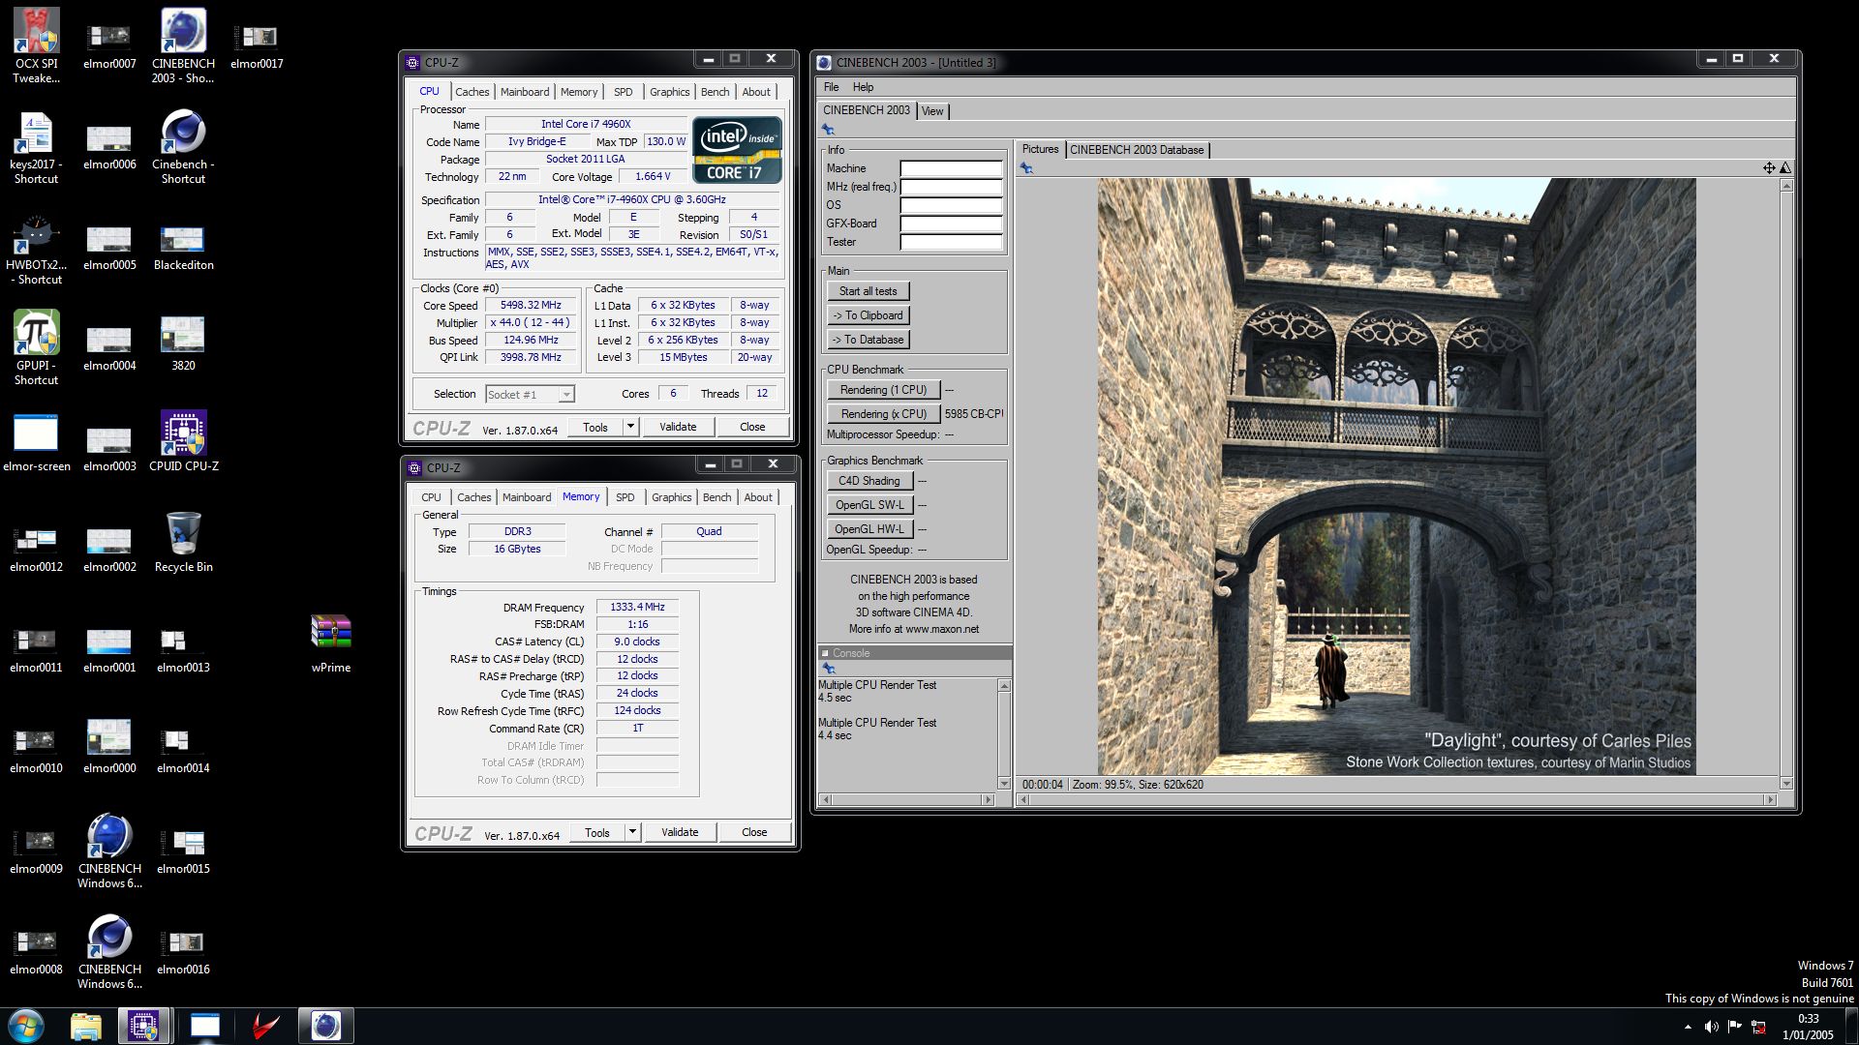
Task: Click pin icon in Console panel
Action: [828, 669]
